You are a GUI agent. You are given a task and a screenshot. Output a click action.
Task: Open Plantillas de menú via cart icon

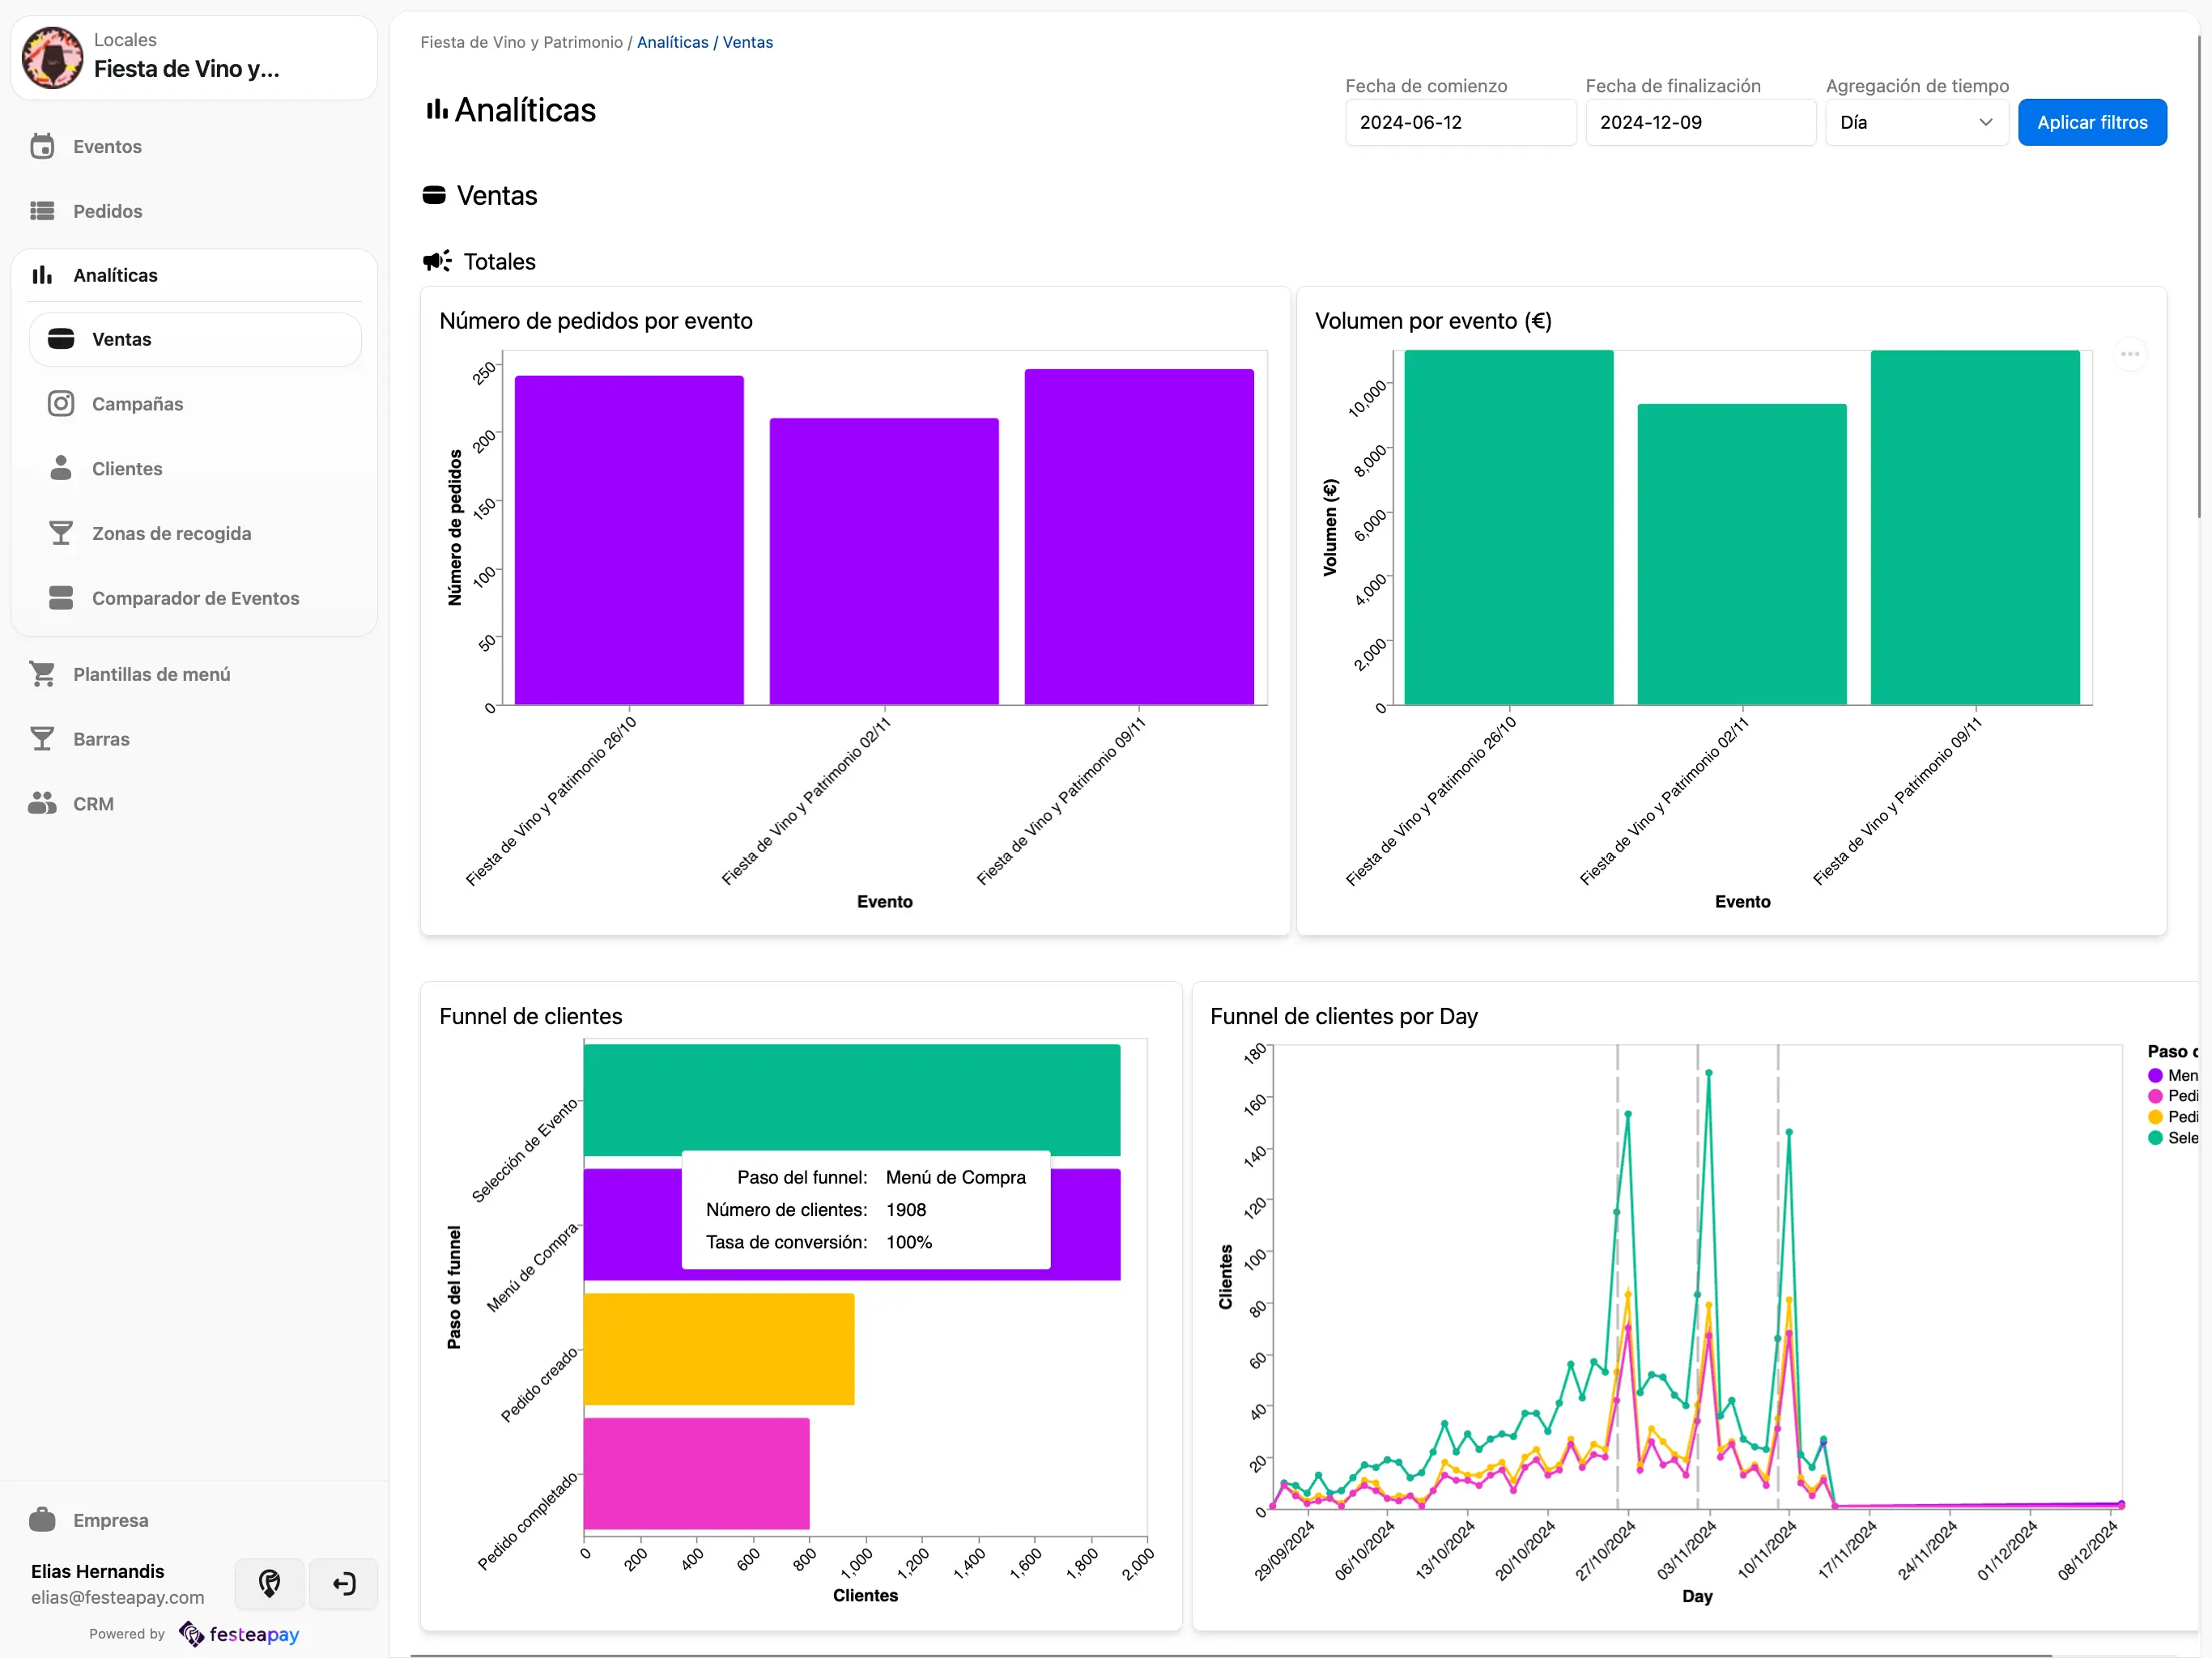(x=41, y=673)
